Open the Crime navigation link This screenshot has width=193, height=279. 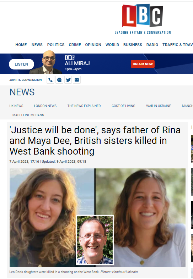click(x=75, y=45)
